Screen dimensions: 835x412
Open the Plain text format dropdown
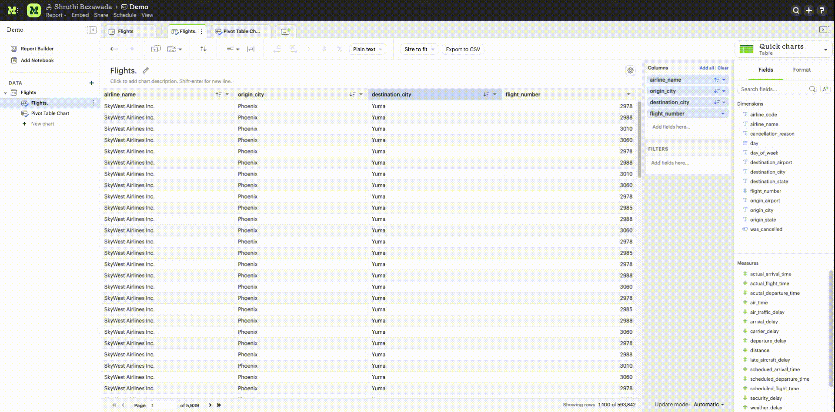(x=367, y=49)
